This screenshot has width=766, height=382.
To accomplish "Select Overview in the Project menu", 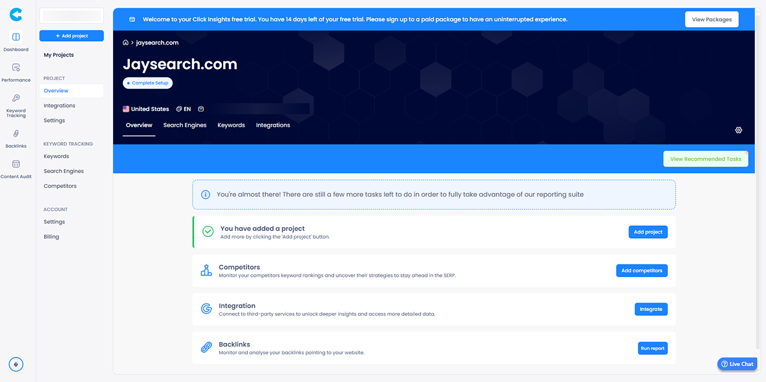I will pyautogui.click(x=71, y=91).
